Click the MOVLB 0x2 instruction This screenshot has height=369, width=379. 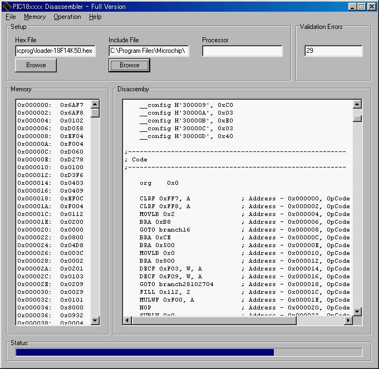coord(157,214)
